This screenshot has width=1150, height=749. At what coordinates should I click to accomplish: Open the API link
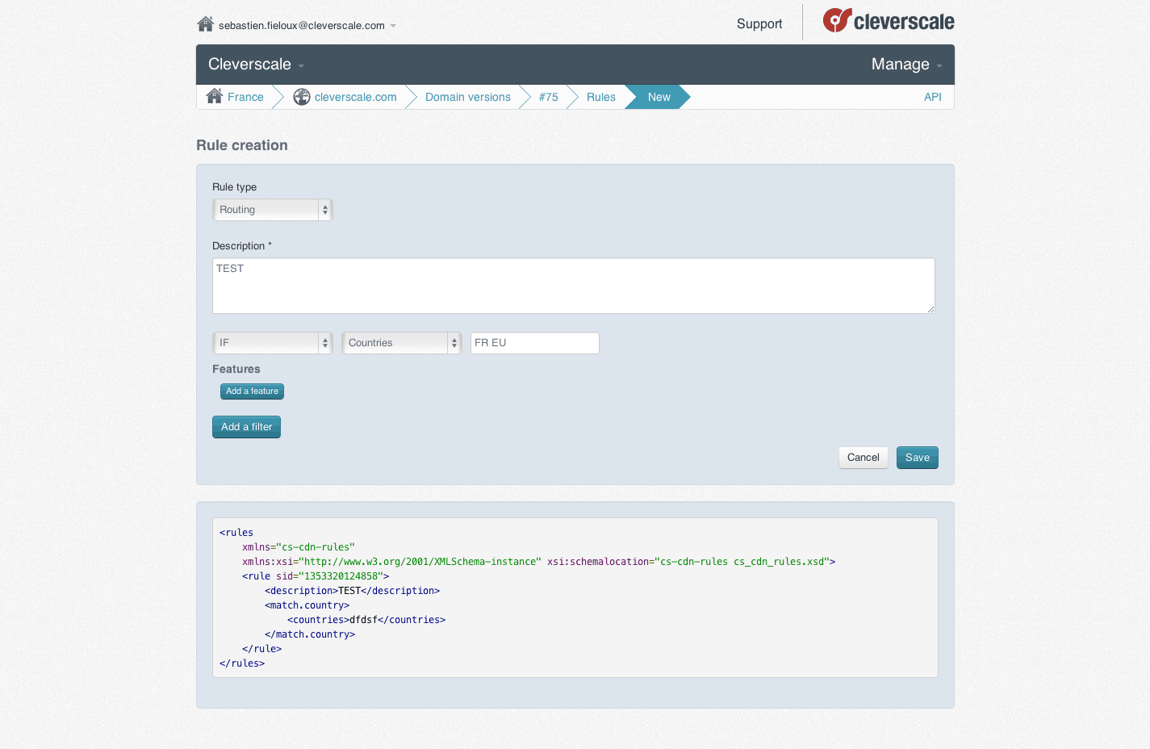[933, 97]
